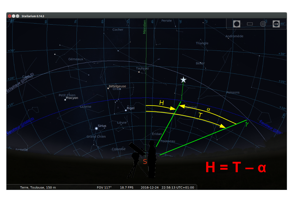Minimize the Stellarium window
This screenshot has height=217, width=290.
click(x=13, y=16)
